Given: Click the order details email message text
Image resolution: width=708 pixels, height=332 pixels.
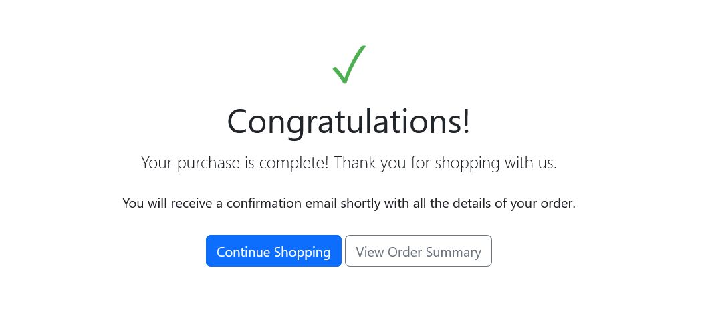Looking at the screenshot, I should coord(348,203).
